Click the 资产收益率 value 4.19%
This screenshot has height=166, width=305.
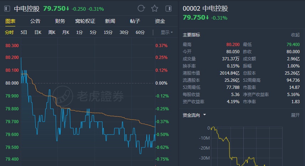[x=233, y=102]
